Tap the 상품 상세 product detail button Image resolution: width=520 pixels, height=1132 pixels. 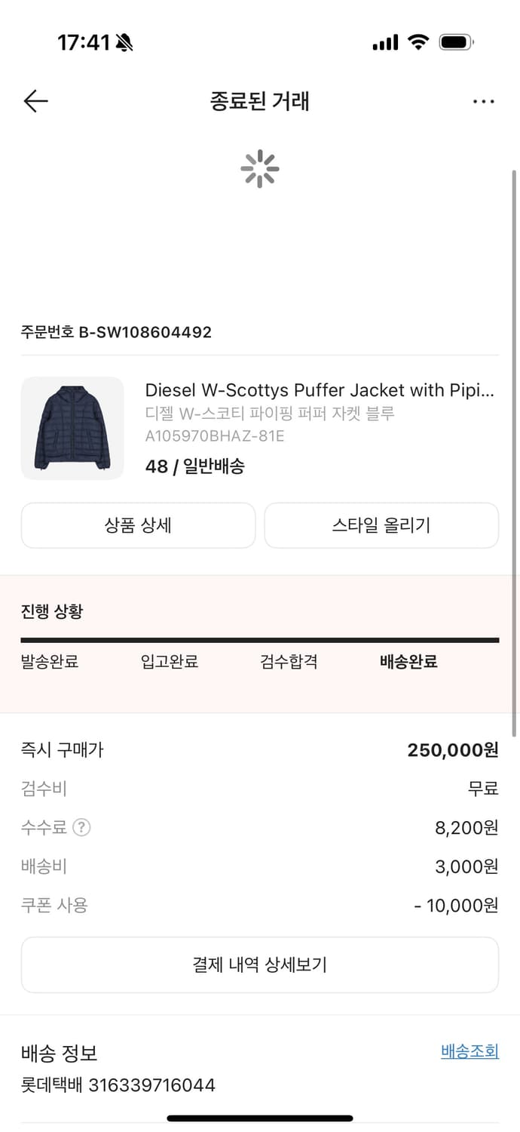pos(139,525)
